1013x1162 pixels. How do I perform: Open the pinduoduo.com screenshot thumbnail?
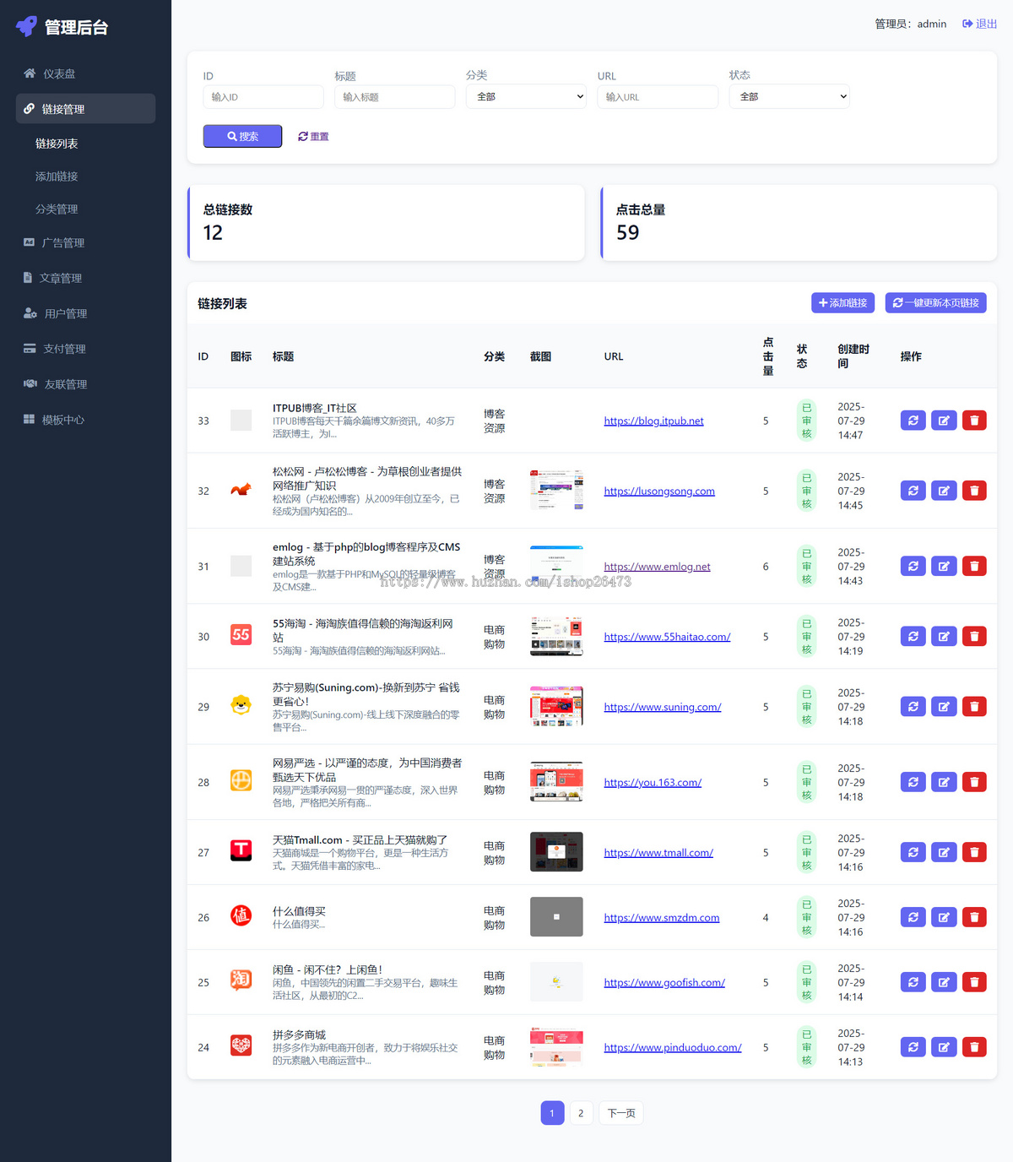click(556, 1047)
